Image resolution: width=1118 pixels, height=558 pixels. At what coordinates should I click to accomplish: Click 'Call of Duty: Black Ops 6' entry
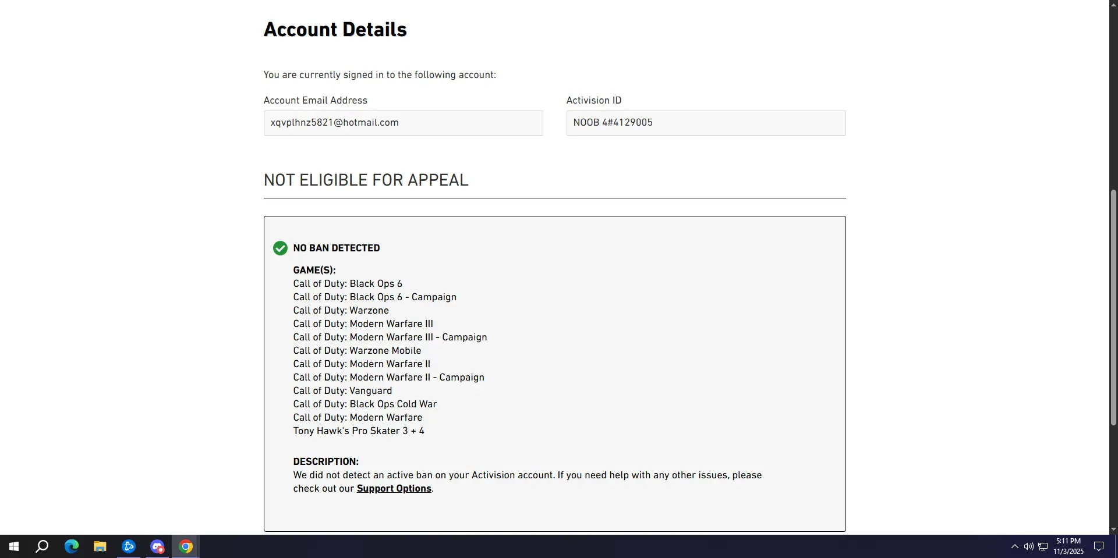coord(348,284)
